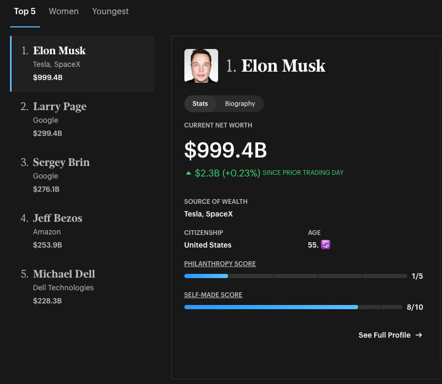Click Tesla, SpaceX under Source of Wealth

209,214
